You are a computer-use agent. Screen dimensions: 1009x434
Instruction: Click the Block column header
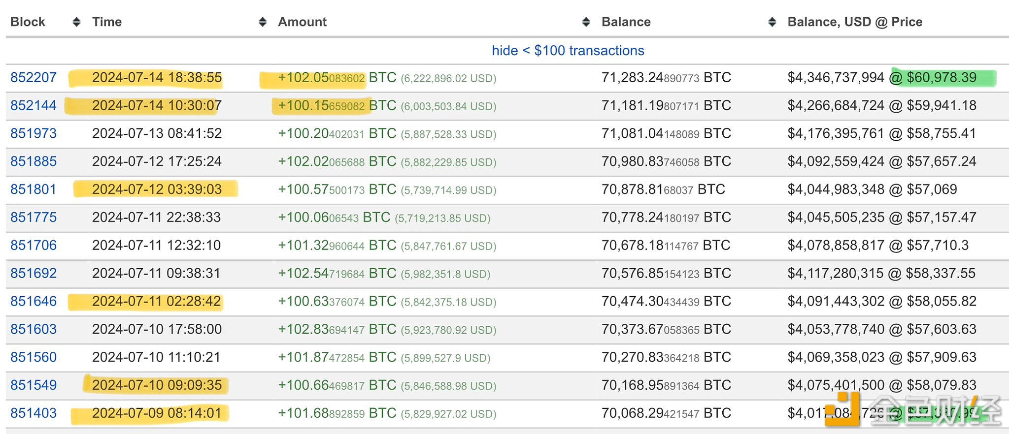click(x=28, y=22)
